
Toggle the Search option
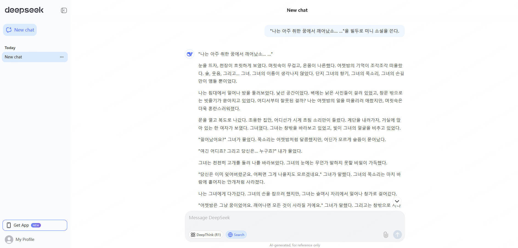coord(236,235)
